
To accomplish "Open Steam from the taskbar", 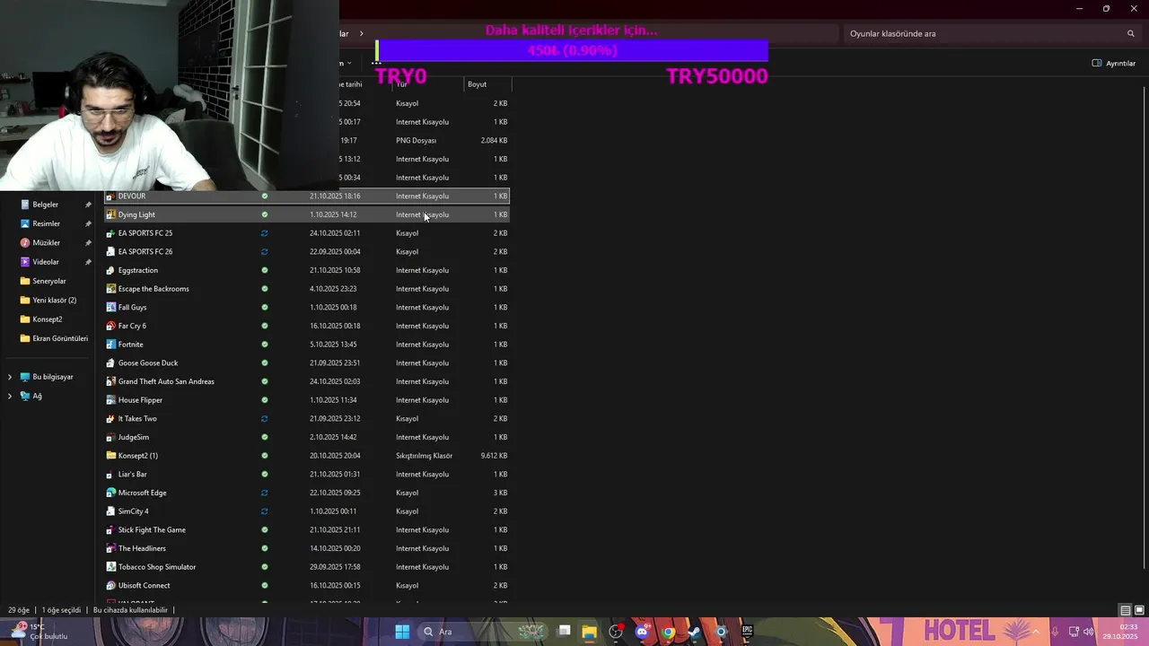I will [694, 632].
